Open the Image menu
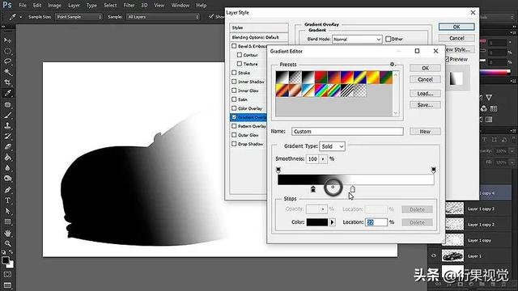Viewport: 518px width, 291px height. pyautogui.click(x=54, y=6)
